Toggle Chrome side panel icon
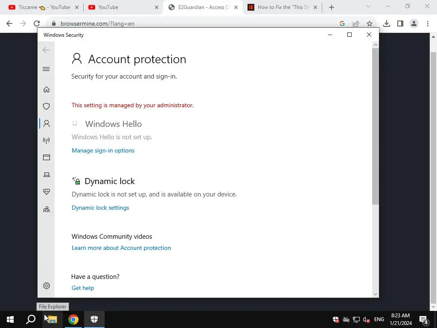437x328 pixels. pos(400,23)
